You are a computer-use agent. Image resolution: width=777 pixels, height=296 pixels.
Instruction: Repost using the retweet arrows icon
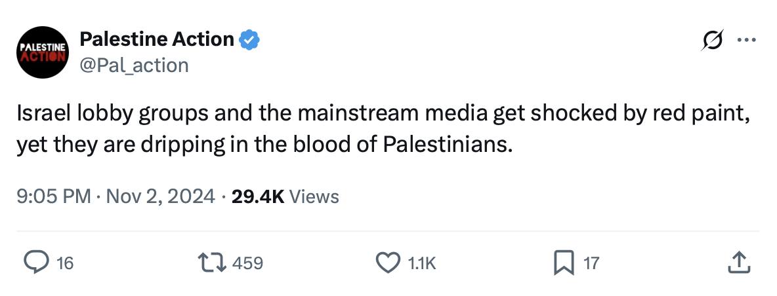tap(213, 263)
